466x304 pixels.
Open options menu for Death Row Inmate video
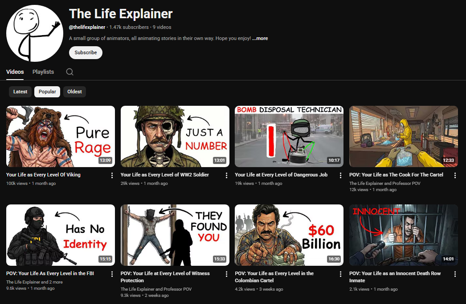455,274
